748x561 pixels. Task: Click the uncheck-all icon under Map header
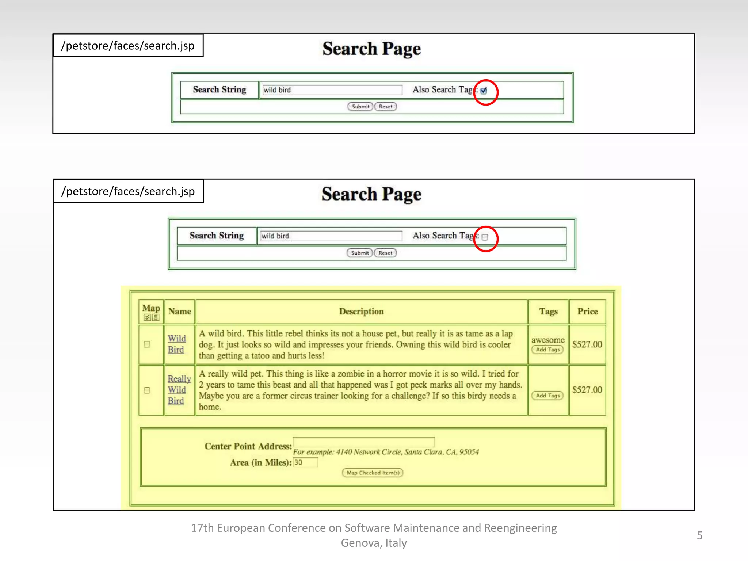(x=156, y=317)
